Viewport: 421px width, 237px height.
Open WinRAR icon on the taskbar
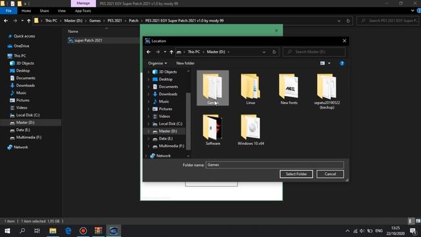pyautogui.click(x=98, y=231)
